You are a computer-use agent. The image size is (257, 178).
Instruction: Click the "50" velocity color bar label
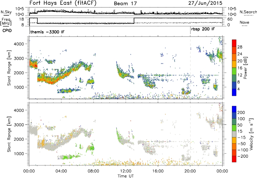[240, 125]
